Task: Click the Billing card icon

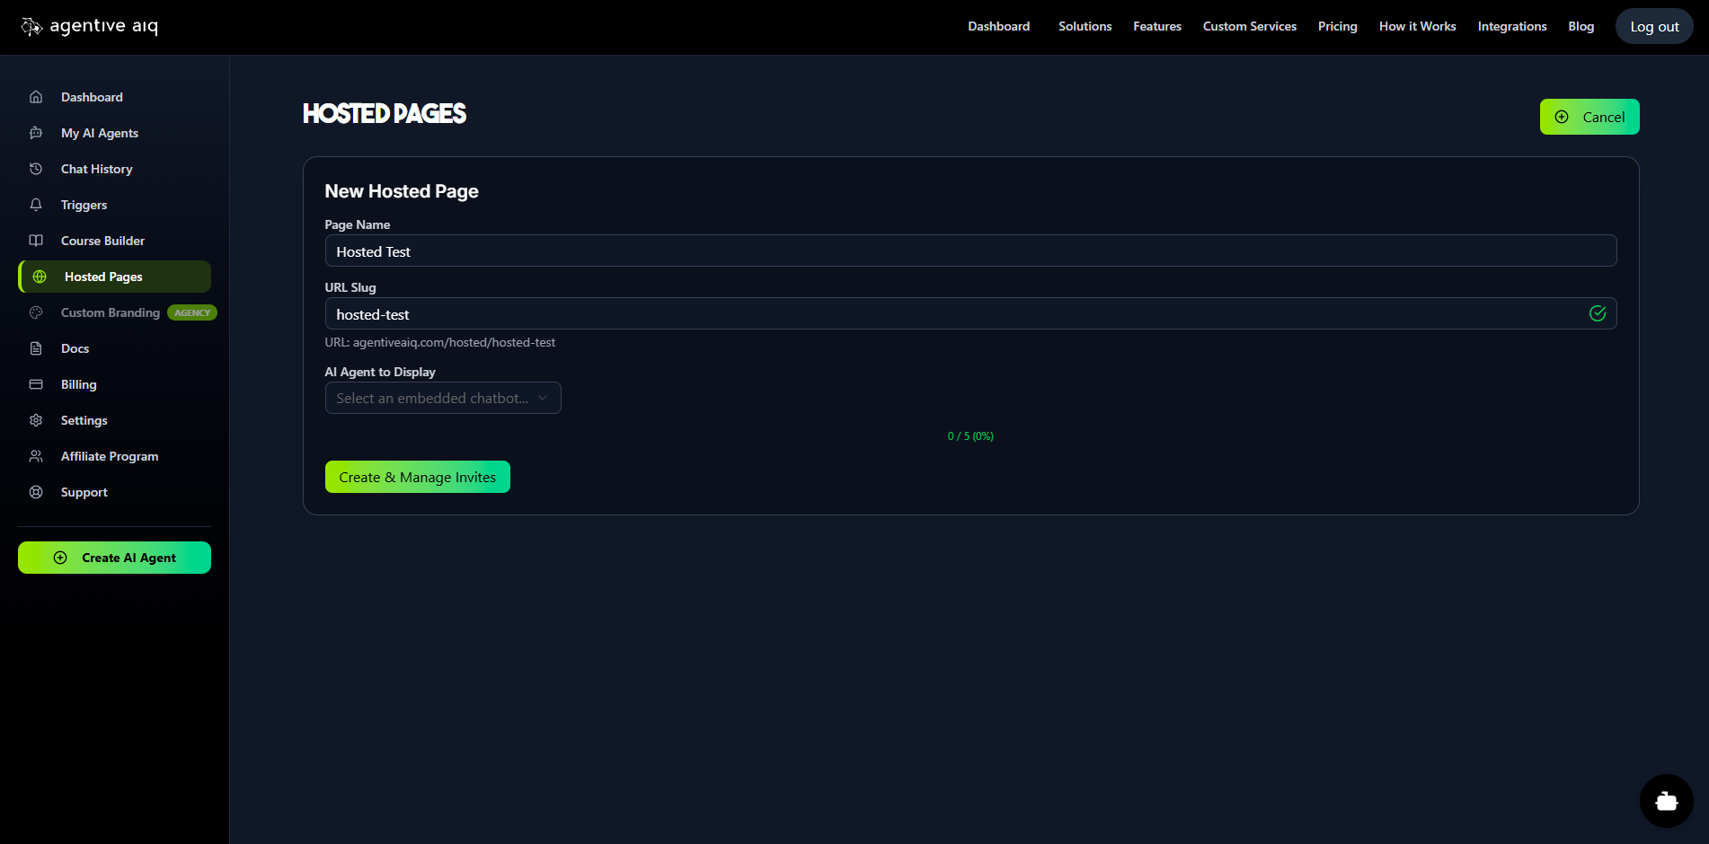Action: (36, 384)
